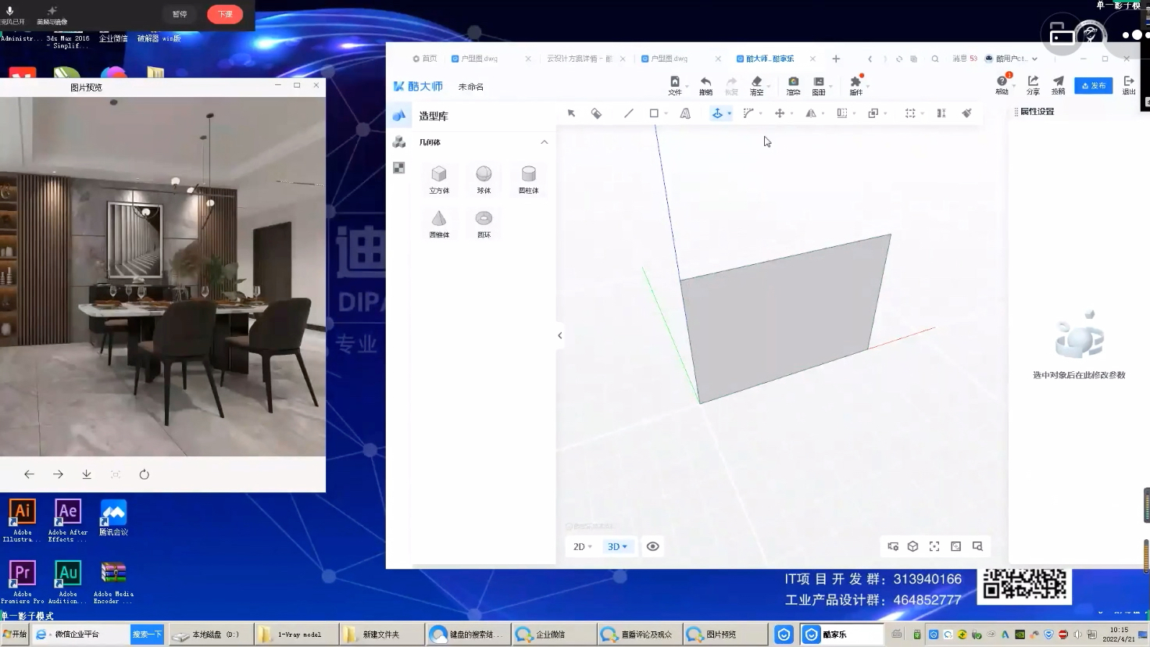This screenshot has height=647, width=1150.
Task: Click the 清空 clear eraser button
Action: tap(756, 85)
